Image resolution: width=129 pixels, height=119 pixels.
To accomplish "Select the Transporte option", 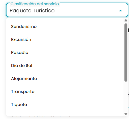I will [x=65, y=92].
